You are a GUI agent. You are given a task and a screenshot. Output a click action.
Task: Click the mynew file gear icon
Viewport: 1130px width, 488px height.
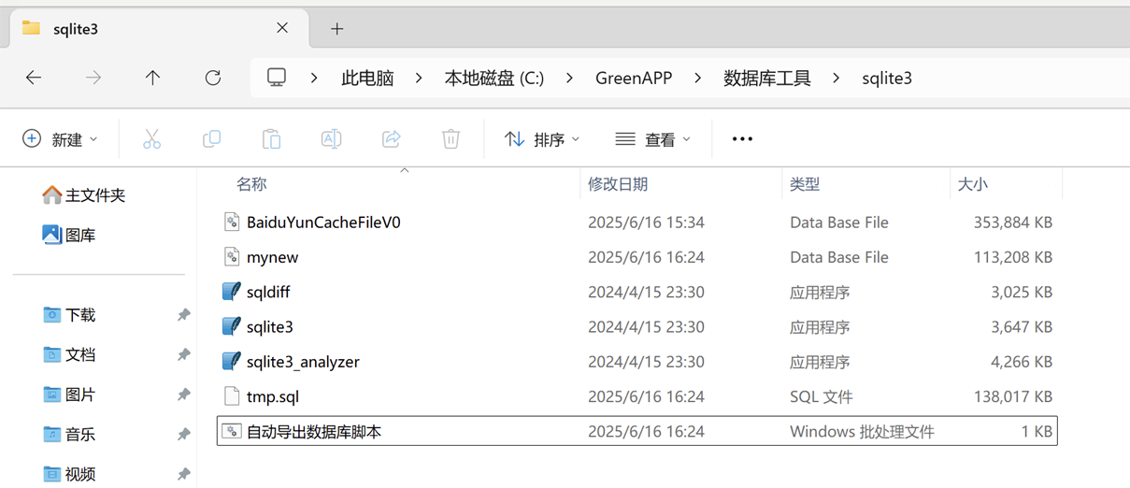pos(231,256)
